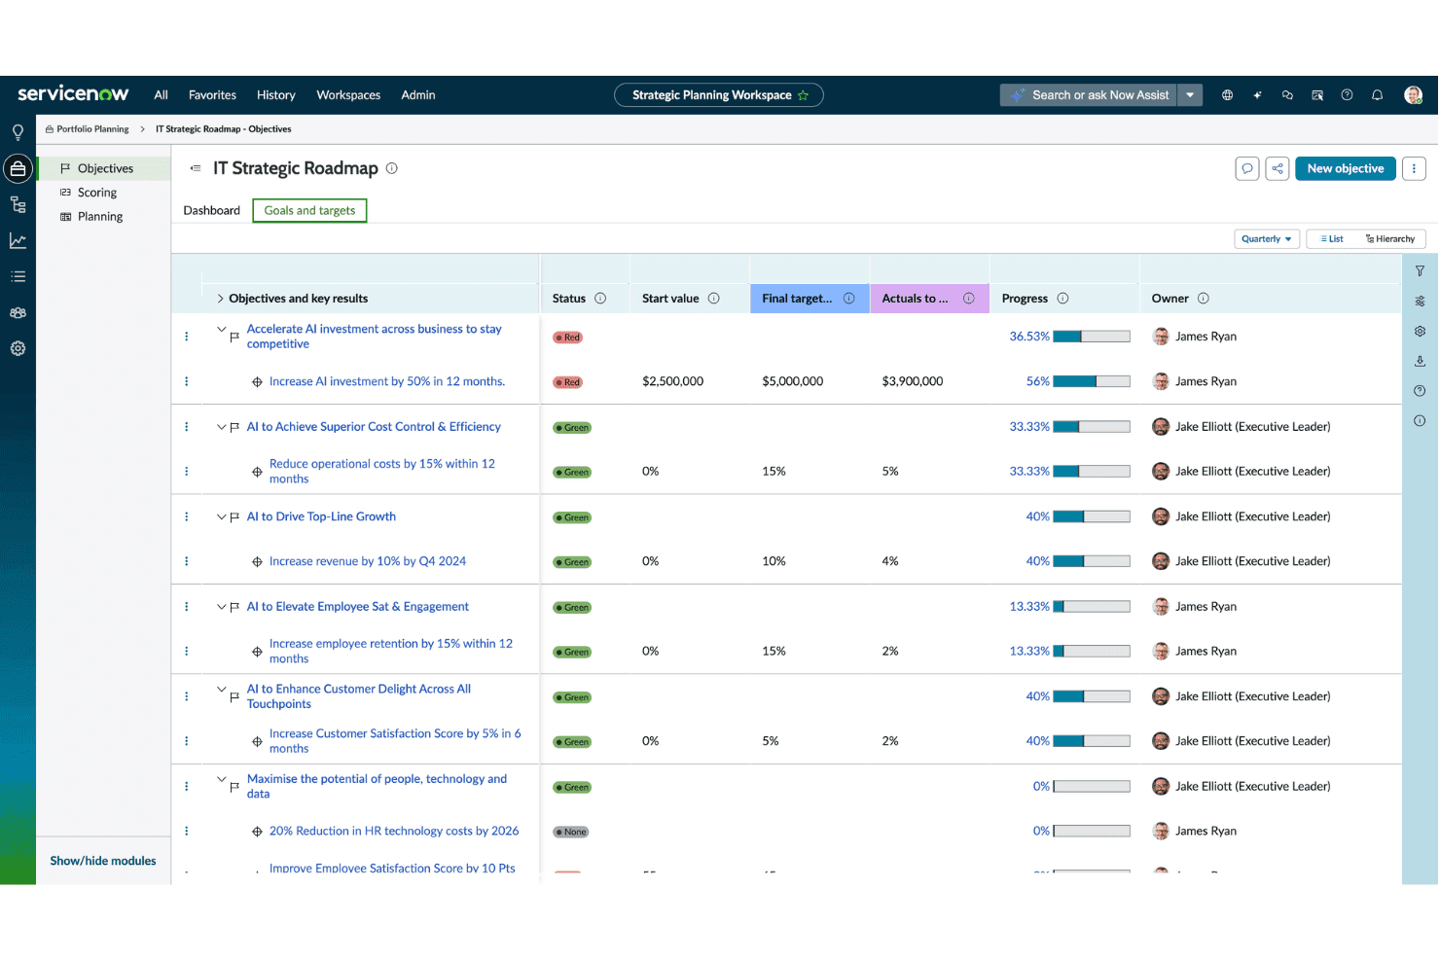This screenshot has height=960, width=1440.
Task: Click the download icon in right panel
Action: click(x=1420, y=361)
